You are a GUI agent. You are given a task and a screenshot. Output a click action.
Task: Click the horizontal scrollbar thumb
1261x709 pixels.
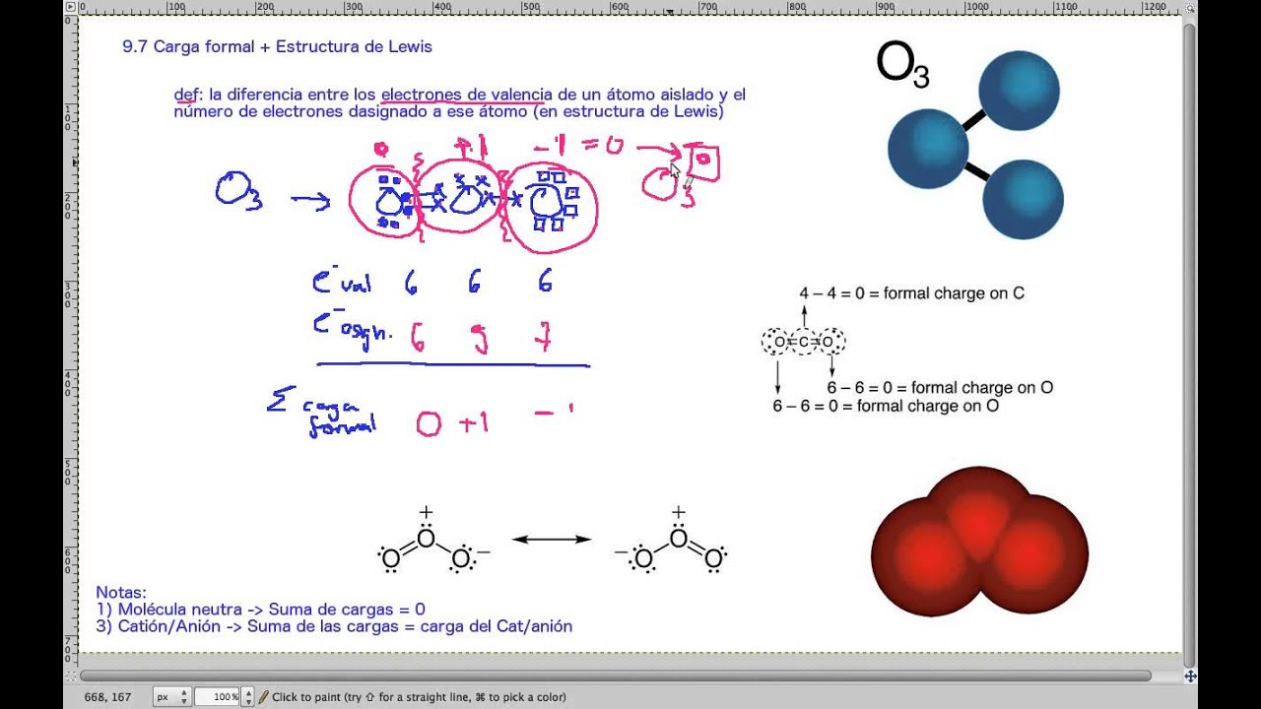pyautogui.click(x=615, y=677)
